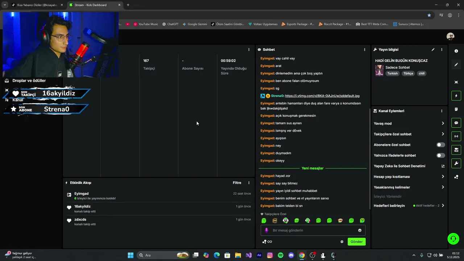Pick the brown angry face emote
464x261 pixels.
tap(275, 220)
